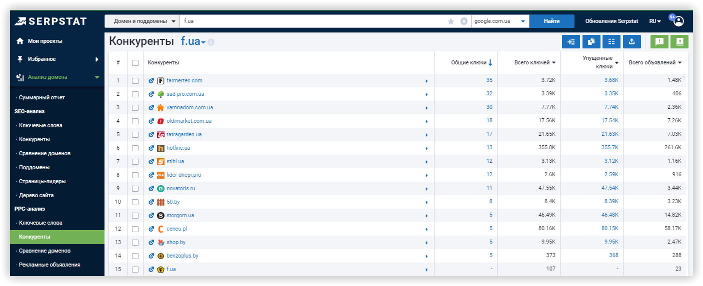Click the copy blue toolbar button

(x=591, y=42)
